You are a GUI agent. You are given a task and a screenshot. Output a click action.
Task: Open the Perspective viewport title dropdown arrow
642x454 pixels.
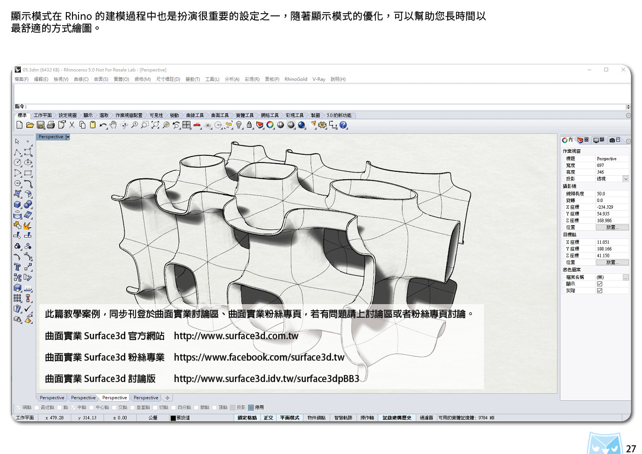(68, 137)
